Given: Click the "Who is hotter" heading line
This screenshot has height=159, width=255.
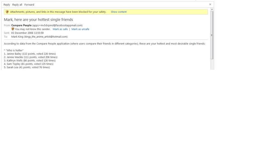Looking at the screenshot, I should 14,51.
